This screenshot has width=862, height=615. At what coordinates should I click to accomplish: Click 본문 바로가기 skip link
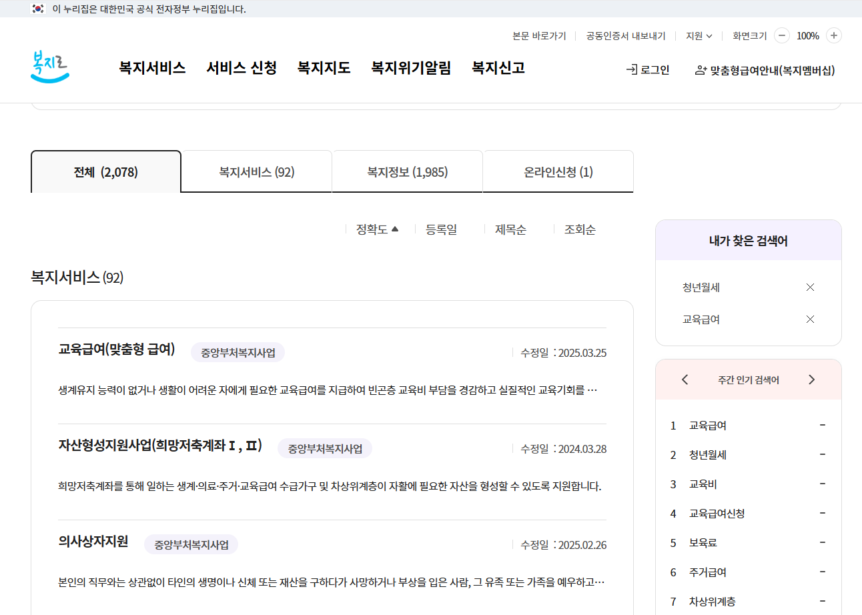click(538, 35)
